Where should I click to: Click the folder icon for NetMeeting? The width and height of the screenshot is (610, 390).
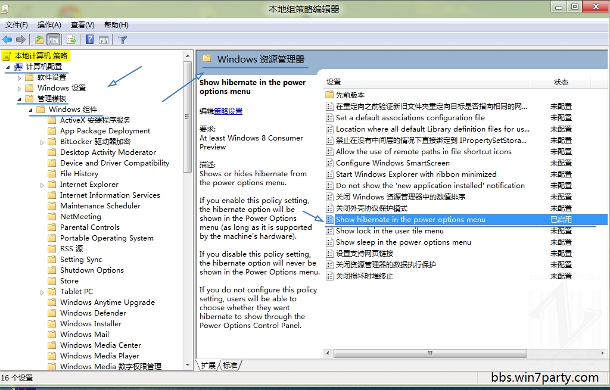point(52,216)
